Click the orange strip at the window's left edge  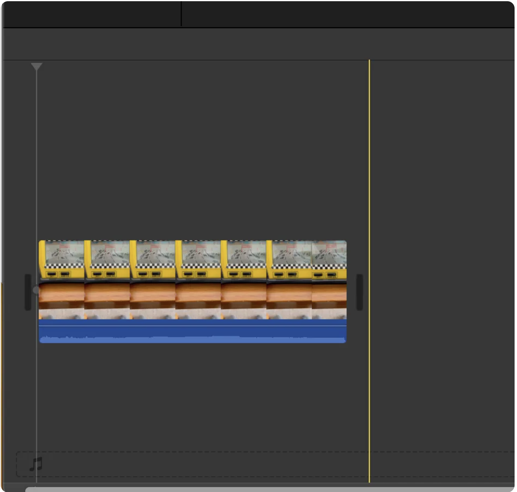click(1, 381)
